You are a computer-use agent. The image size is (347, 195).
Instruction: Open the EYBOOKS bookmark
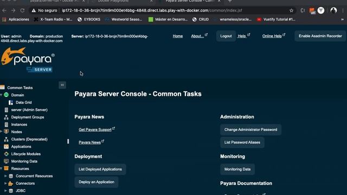point(89,19)
